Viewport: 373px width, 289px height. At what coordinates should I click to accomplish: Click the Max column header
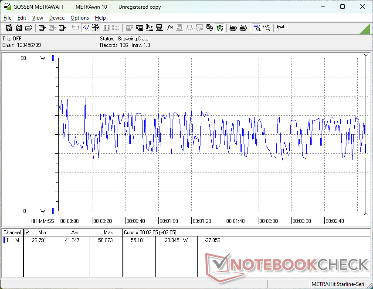point(109,233)
